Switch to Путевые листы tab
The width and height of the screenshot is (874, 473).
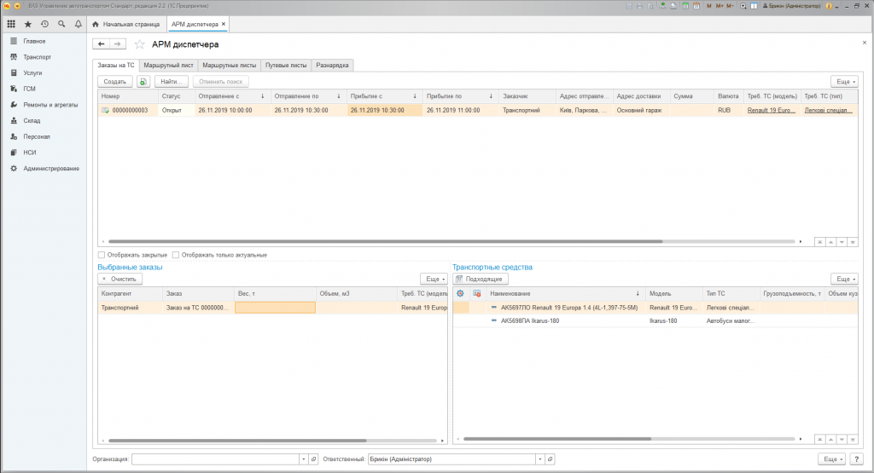(x=286, y=65)
